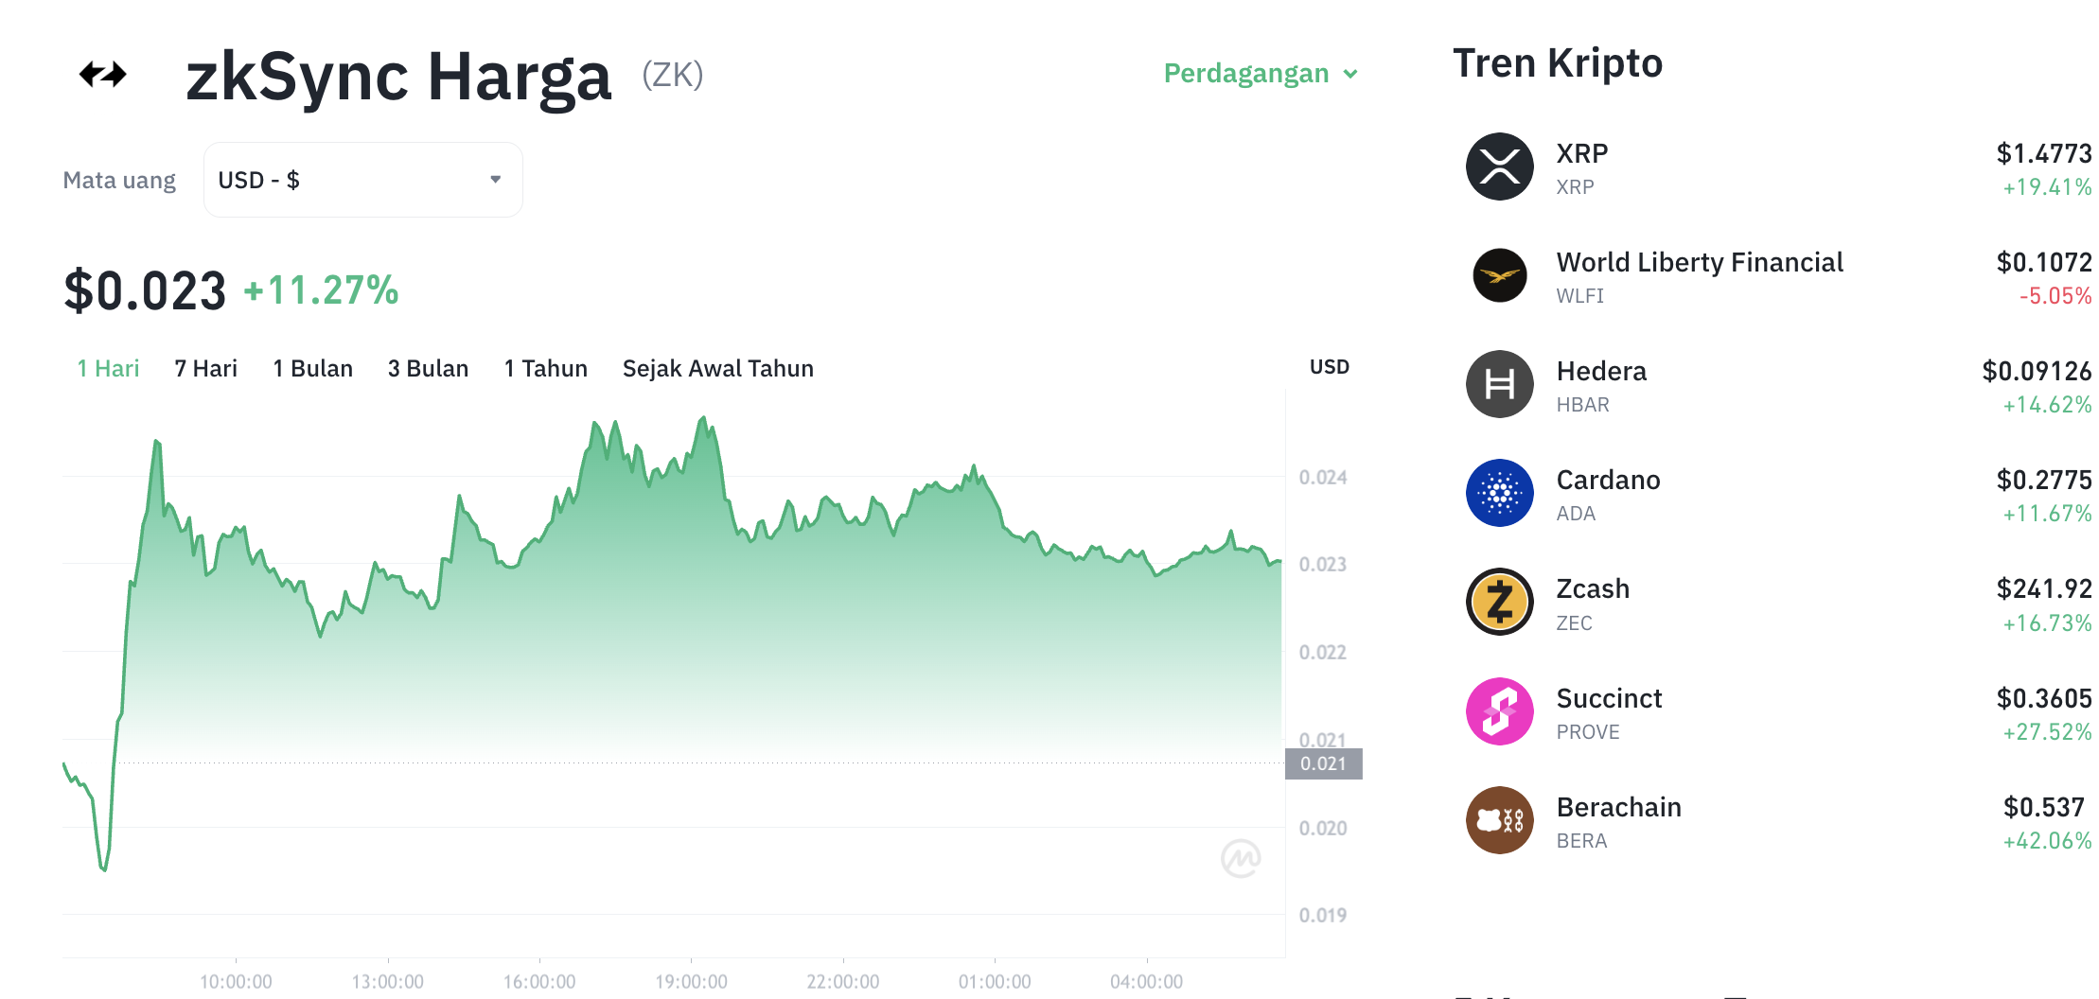Screen dimensions: 2099x999
Task: Click the highlighted 0.021 price marker
Action: pos(1325,763)
